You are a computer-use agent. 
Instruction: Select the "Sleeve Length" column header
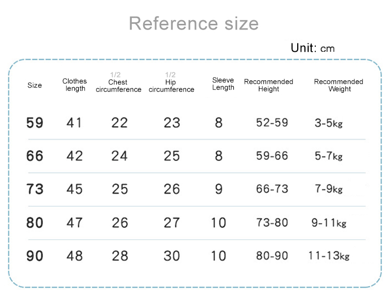(x=223, y=84)
